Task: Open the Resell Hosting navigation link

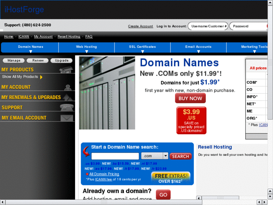Action: click(x=69, y=36)
